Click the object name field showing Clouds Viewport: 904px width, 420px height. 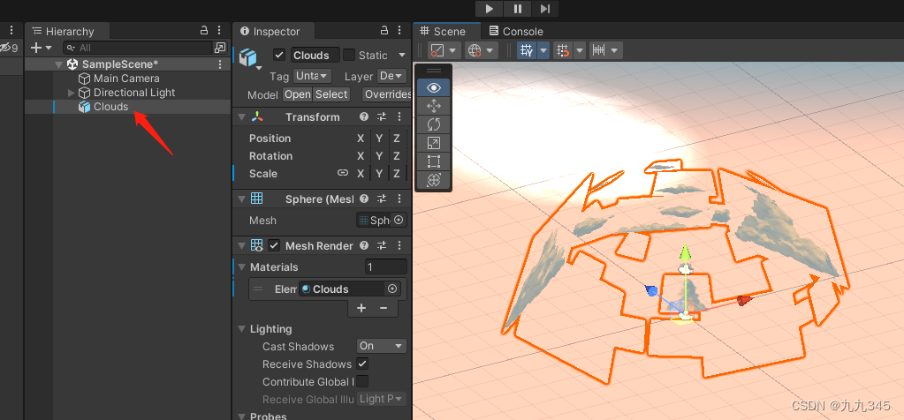(315, 56)
